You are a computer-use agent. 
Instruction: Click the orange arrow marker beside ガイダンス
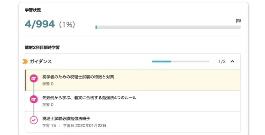[25, 62]
